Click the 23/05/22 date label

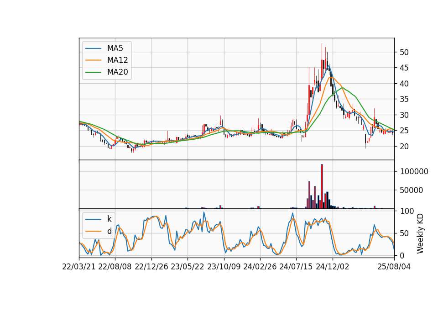tap(188, 267)
